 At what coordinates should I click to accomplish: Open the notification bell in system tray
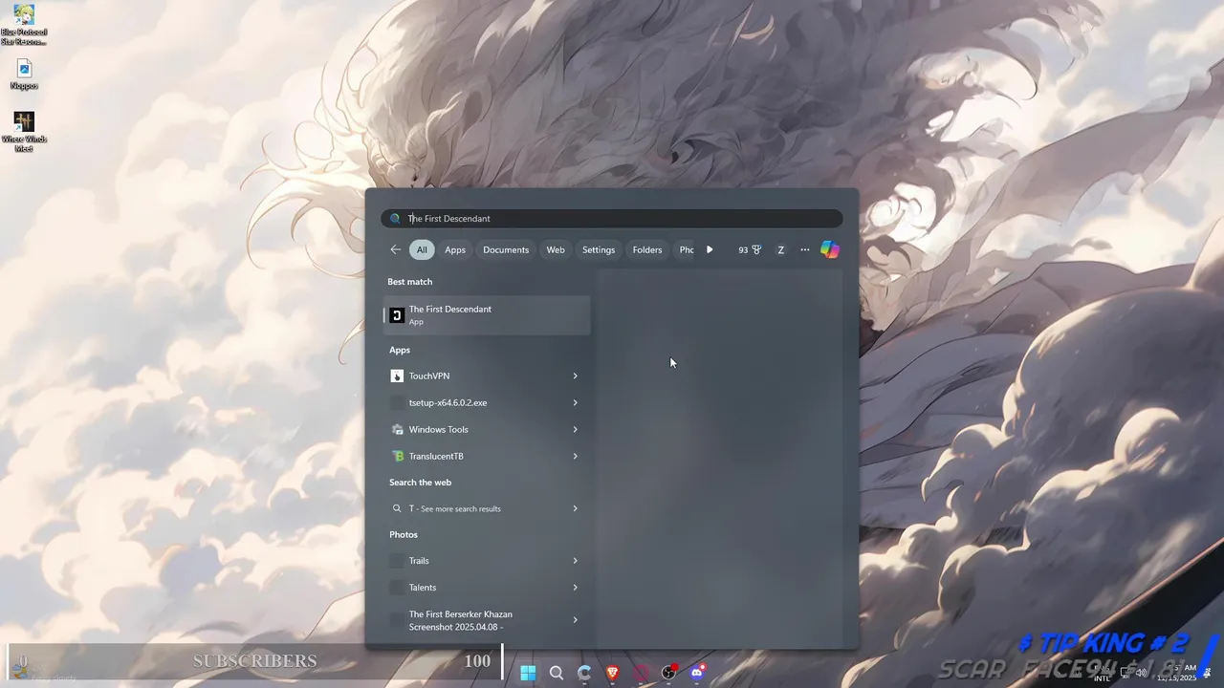[1208, 673]
